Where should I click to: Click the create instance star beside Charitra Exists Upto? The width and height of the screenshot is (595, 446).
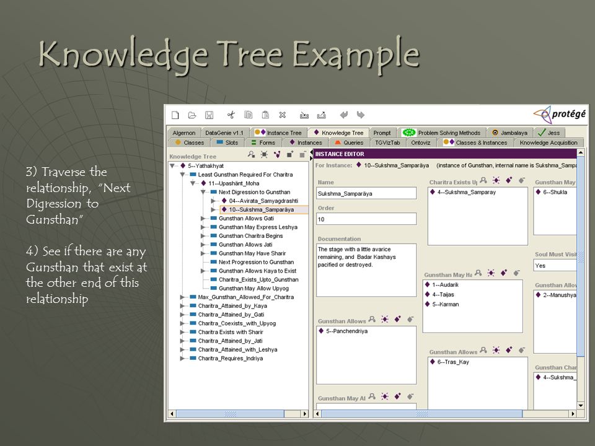click(x=496, y=180)
